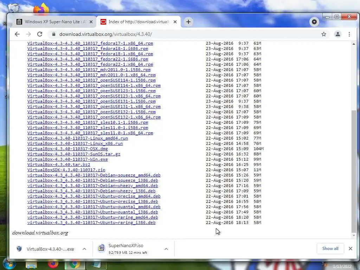Click the scrollbar down arrow
This screenshot has width=360, height=270.
(x=354, y=236)
